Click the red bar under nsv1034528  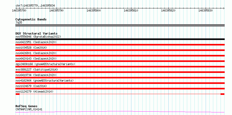coord(120,50)
